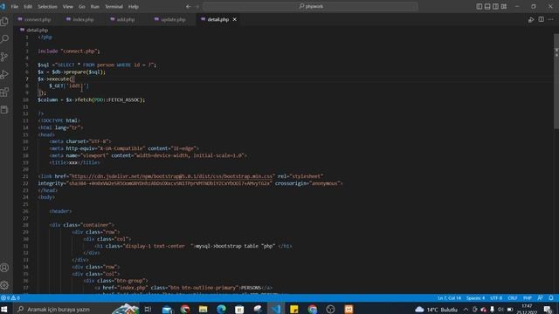Click the feedback icon in status bar
This screenshot has height=314, width=559.
click(540, 298)
